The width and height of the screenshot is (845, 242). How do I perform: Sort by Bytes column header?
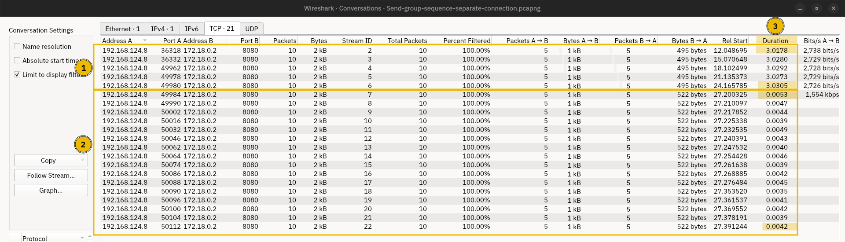[x=312, y=40]
